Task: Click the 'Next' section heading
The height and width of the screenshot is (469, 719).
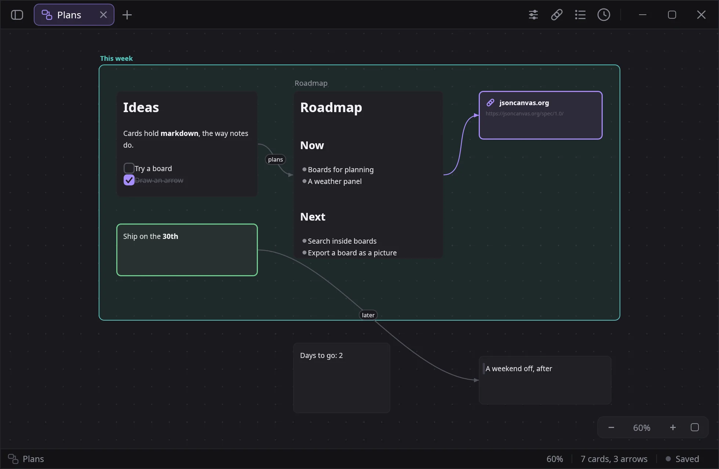Action: tap(313, 217)
